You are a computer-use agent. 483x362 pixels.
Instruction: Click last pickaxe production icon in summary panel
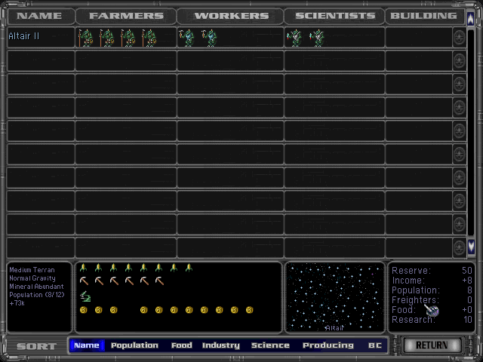(159, 281)
